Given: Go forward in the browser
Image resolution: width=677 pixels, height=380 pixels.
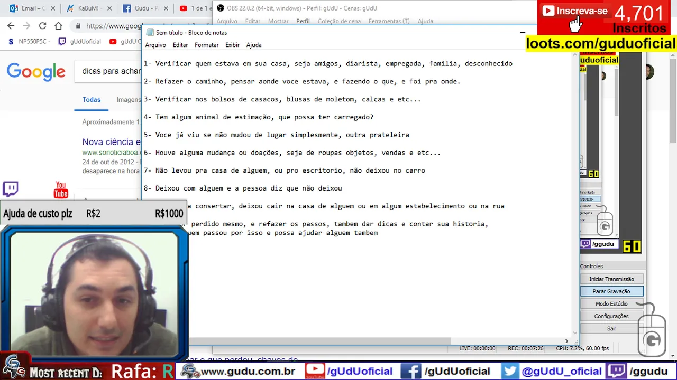Looking at the screenshot, I should [26, 26].
